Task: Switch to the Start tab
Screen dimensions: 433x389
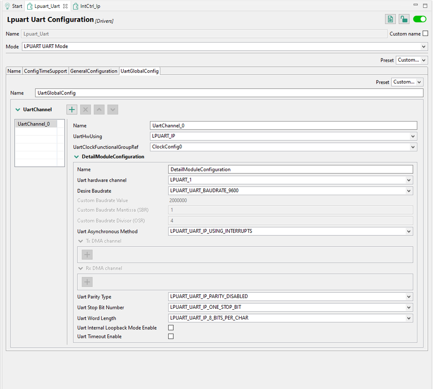Action: tap(13, 6)
